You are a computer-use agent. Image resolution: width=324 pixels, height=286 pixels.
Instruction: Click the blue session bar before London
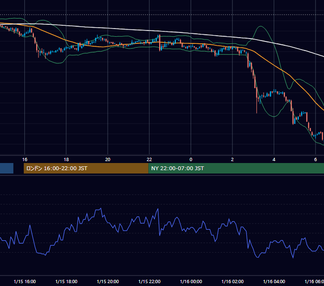point(7,168)
